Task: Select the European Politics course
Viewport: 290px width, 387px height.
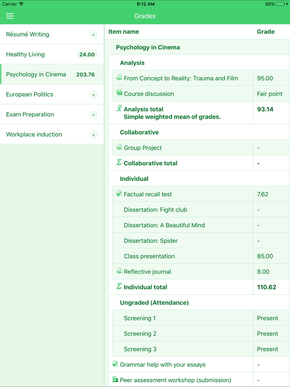Action: 52,94
